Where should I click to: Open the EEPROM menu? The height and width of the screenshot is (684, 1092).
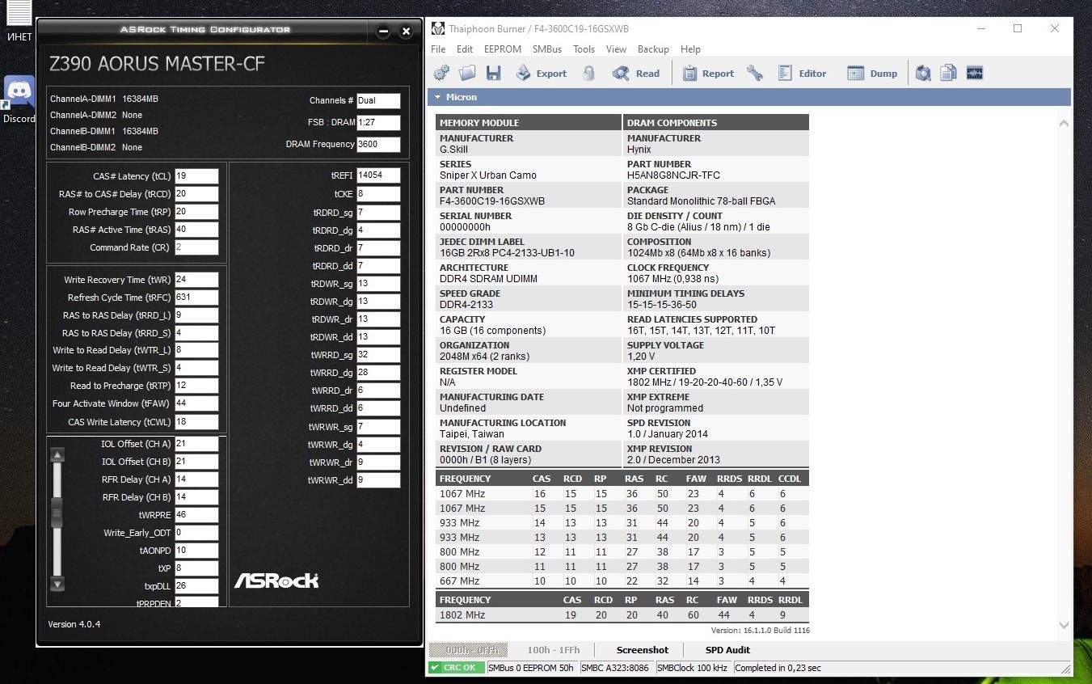(x=503, y=49)
